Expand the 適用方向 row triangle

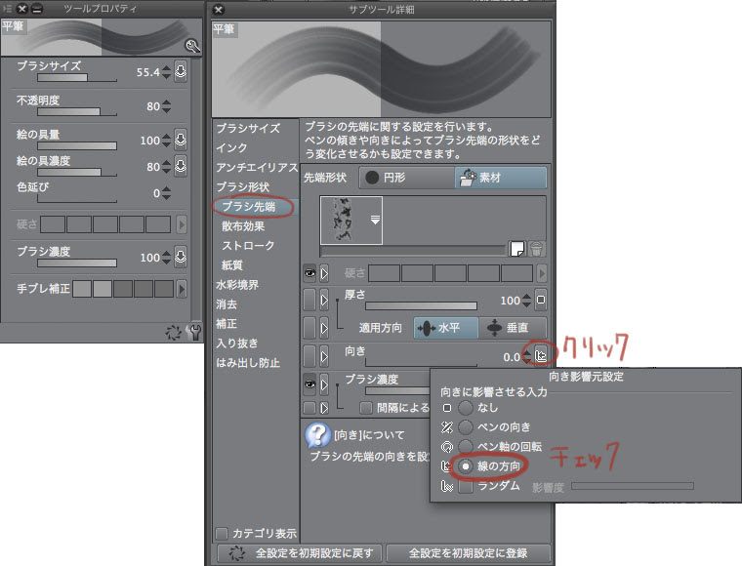[x=324, y=328]
